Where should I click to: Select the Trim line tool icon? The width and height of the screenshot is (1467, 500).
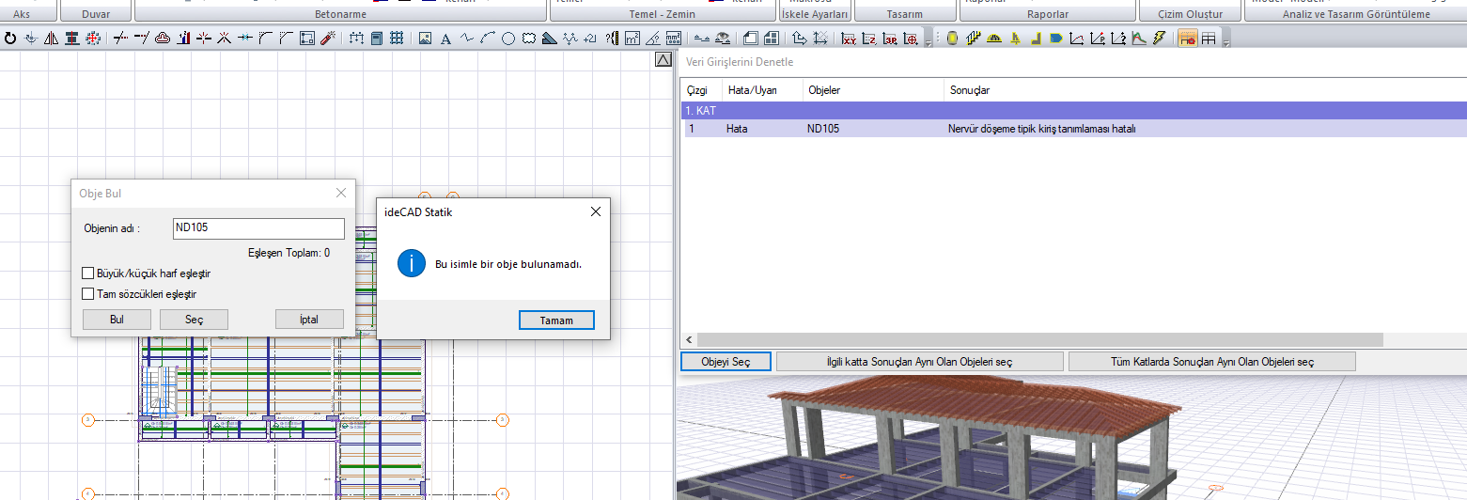point(121,39)
